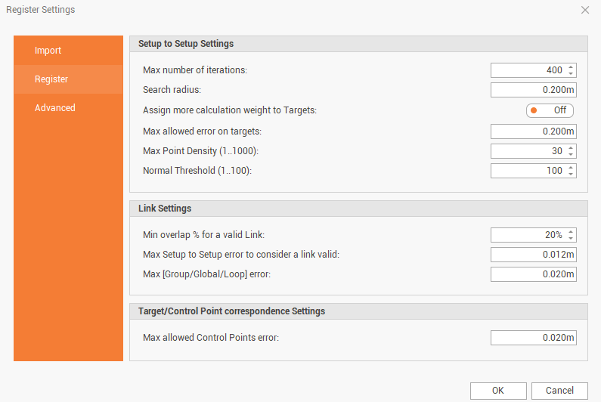
Task: Toggle the Assign more weight to Targets switch
Action: (x=550, y=110)
